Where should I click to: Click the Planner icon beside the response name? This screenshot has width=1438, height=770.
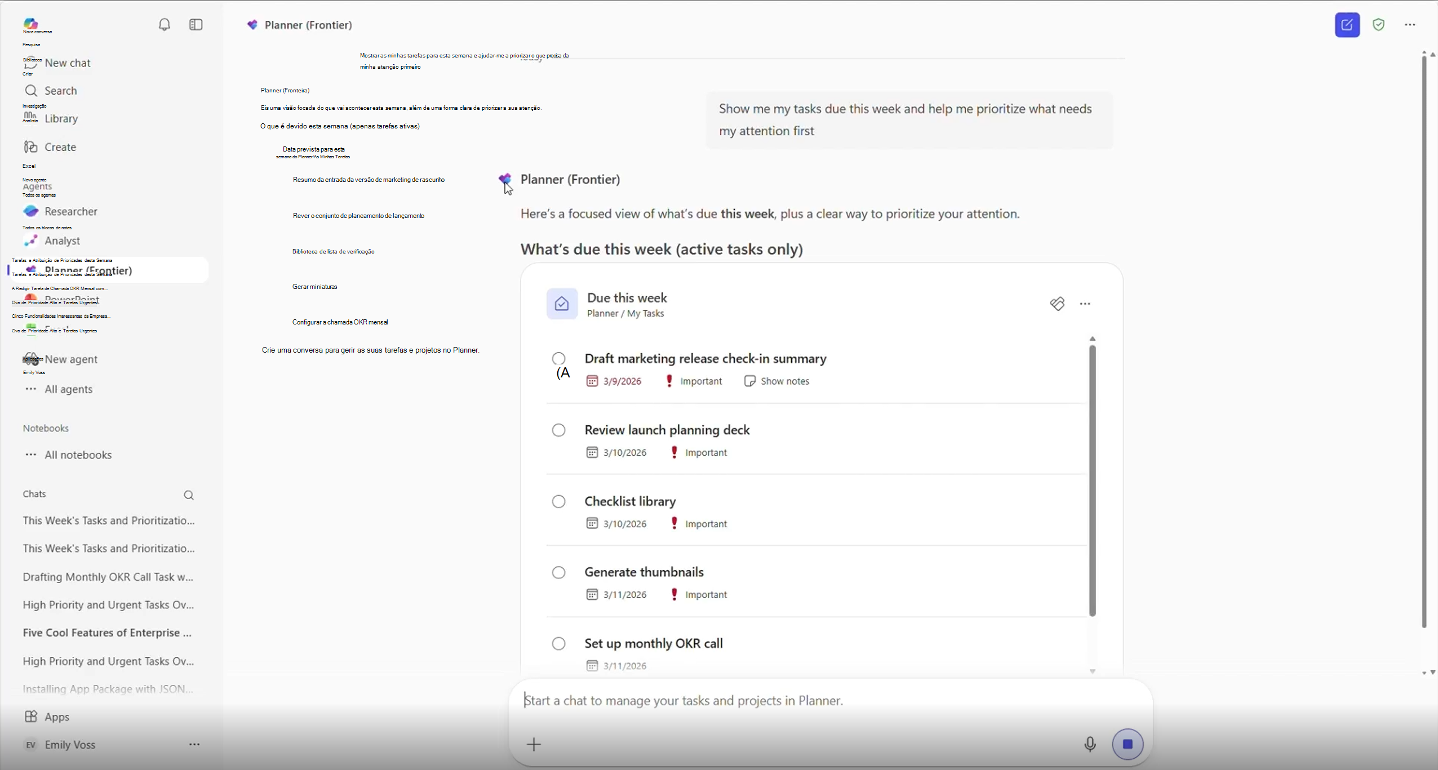pos(505,179)
